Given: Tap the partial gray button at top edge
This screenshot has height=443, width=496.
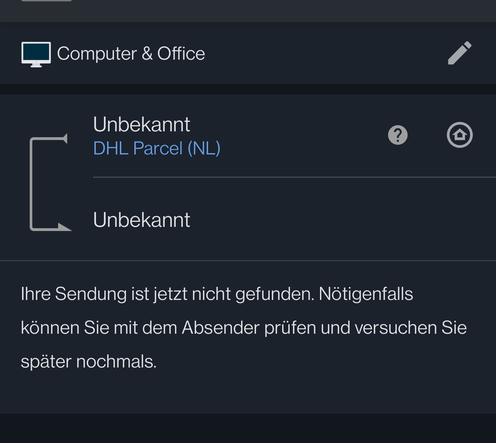Looking at the screenshot, I should tap(46, 1).
